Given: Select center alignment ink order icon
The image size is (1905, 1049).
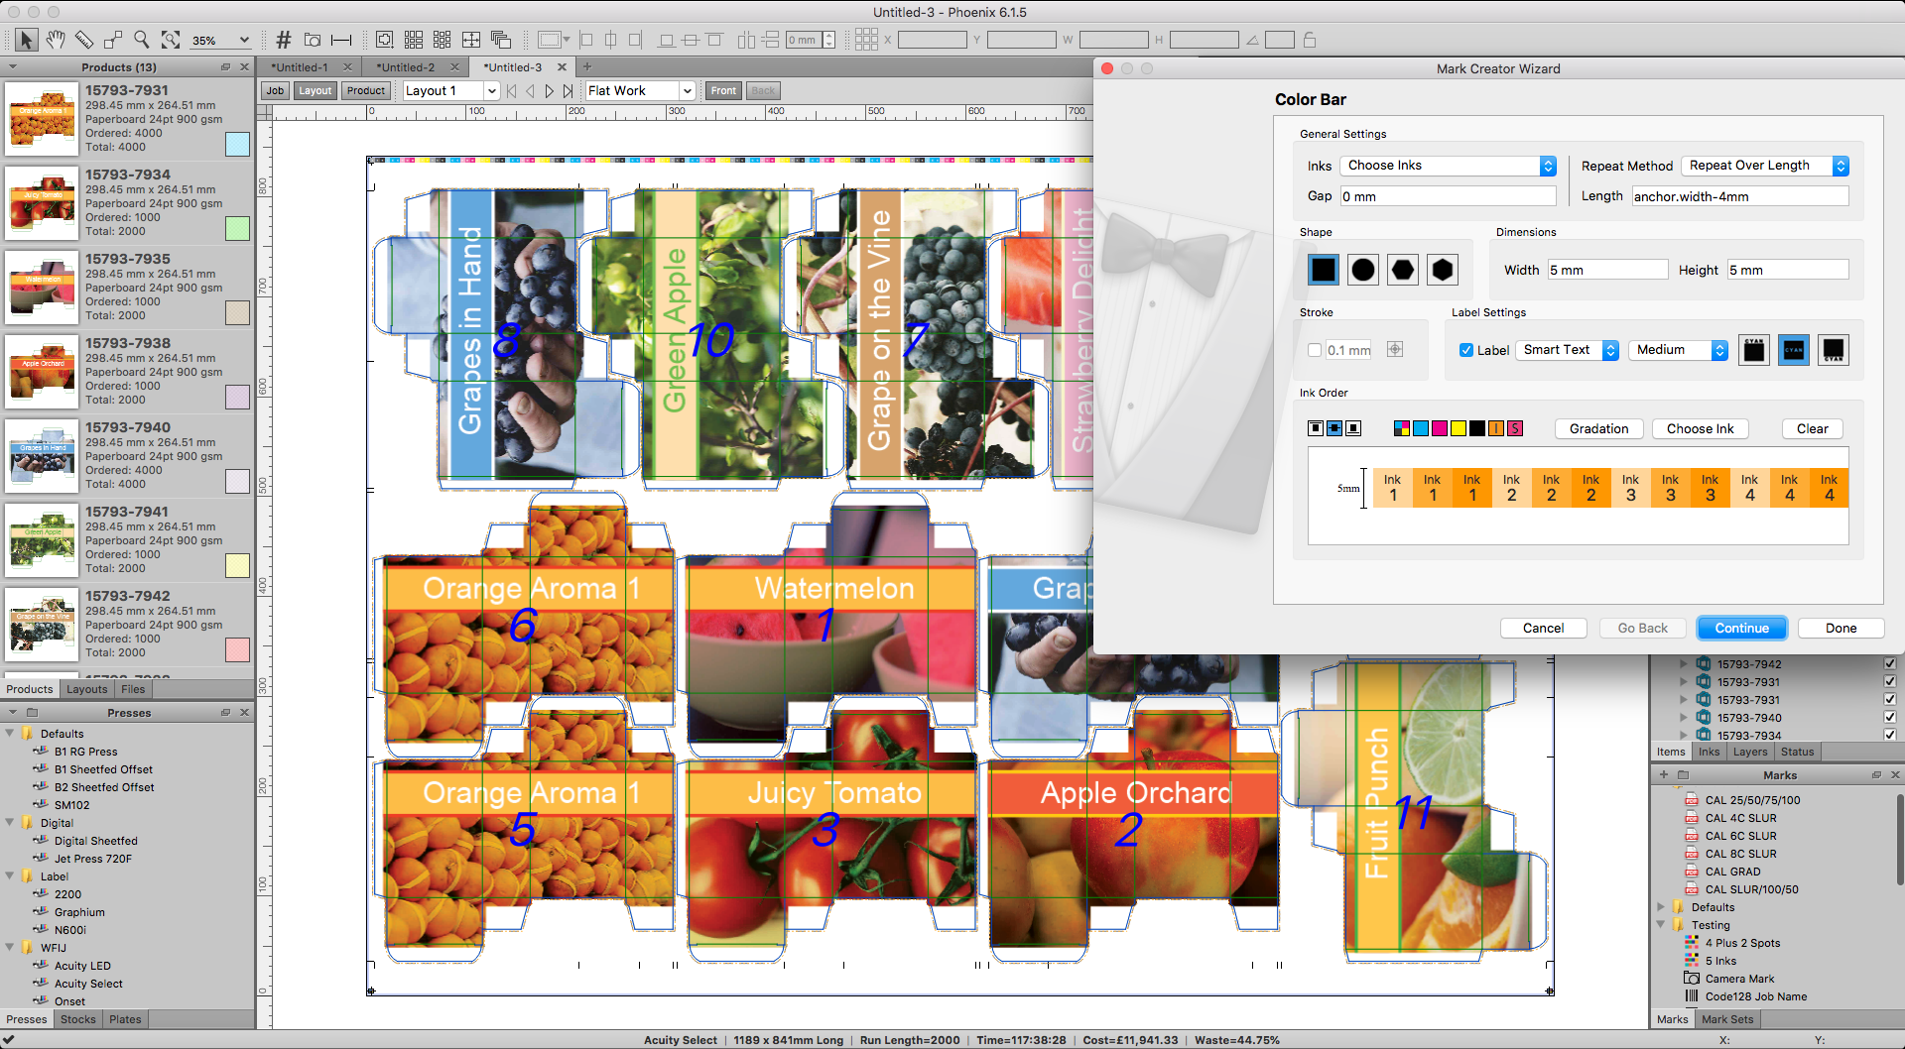Looking at the screenshot, I should click(x=1334, y=428).
